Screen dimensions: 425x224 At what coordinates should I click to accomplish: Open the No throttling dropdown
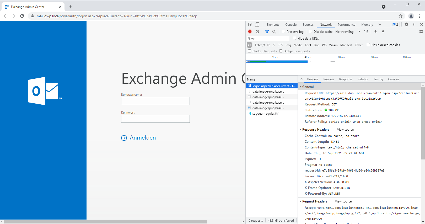tap(348, 31)
